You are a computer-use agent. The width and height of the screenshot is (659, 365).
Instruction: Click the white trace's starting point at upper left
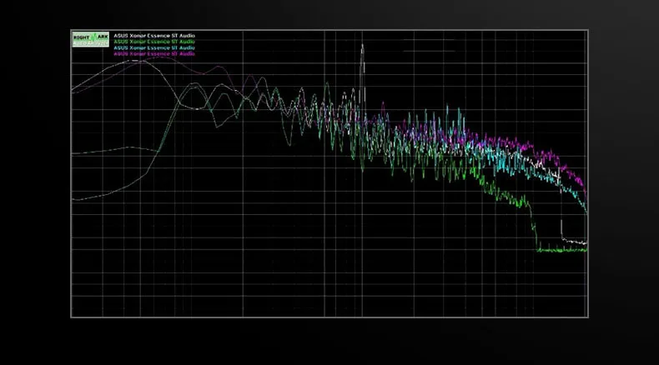point(74,89)
